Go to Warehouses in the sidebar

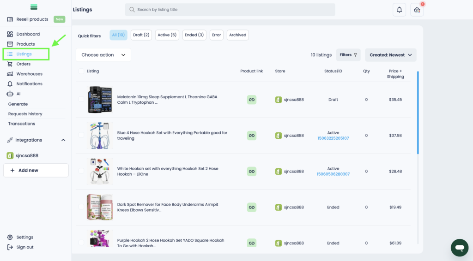(x=29, y=74)
